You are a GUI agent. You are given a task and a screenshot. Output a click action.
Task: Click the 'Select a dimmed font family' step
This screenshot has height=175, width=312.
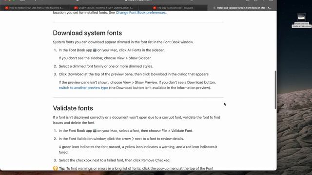pos(106,66)
